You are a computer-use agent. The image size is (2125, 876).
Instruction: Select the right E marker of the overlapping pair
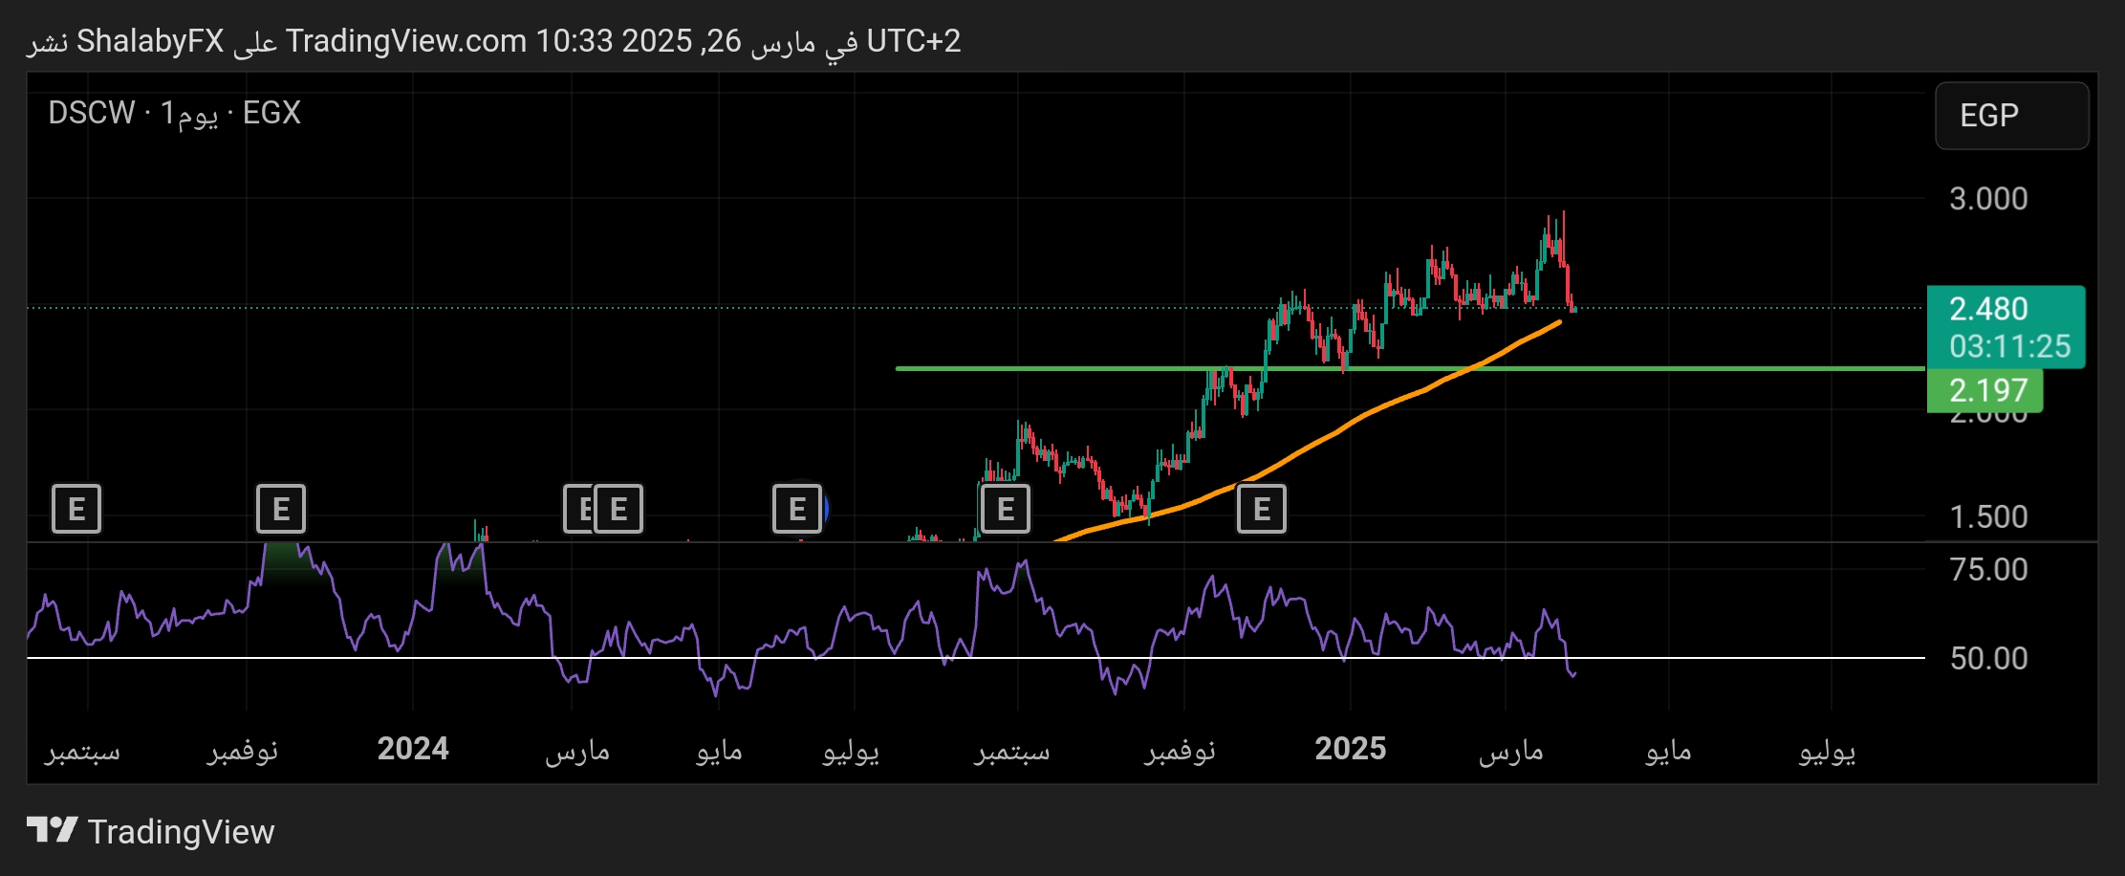619,509
